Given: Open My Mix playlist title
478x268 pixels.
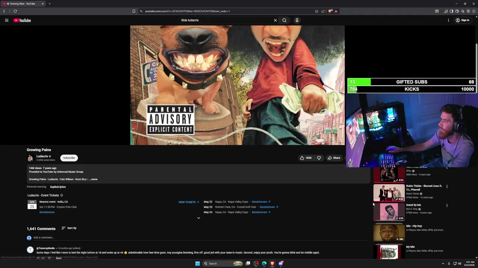Looking at the screenshot, I should click(x=410, y=247).
